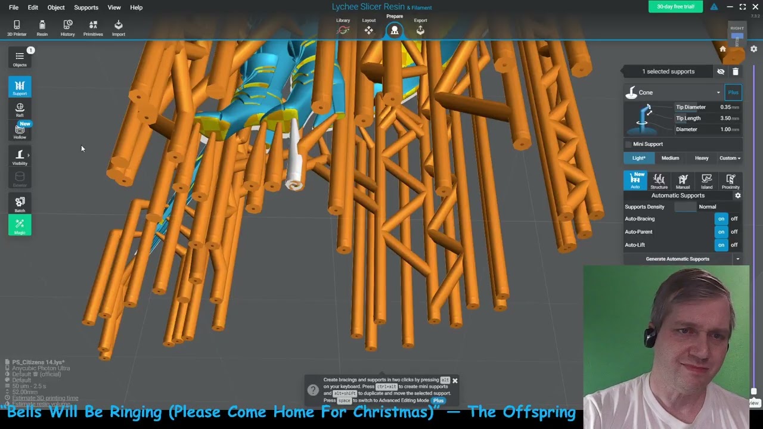Click Estimate 3D printing time link
The height and width of the screenshot is (429, 763).
[45, 398]
